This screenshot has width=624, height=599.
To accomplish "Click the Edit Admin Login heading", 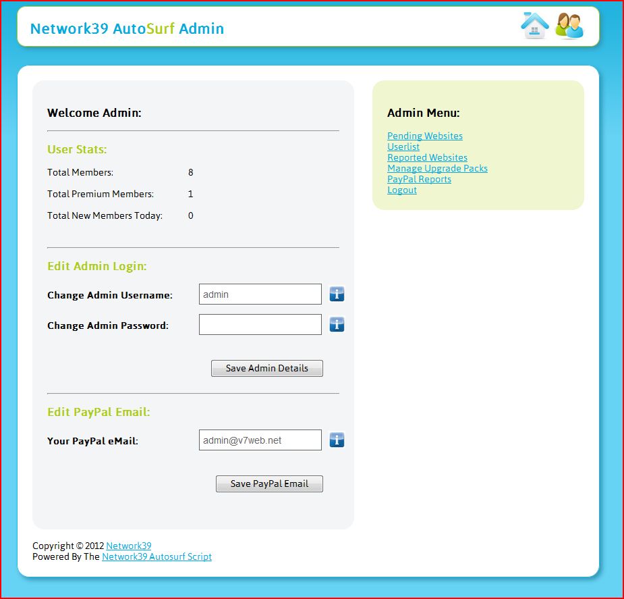I will [x=97, y=266].
